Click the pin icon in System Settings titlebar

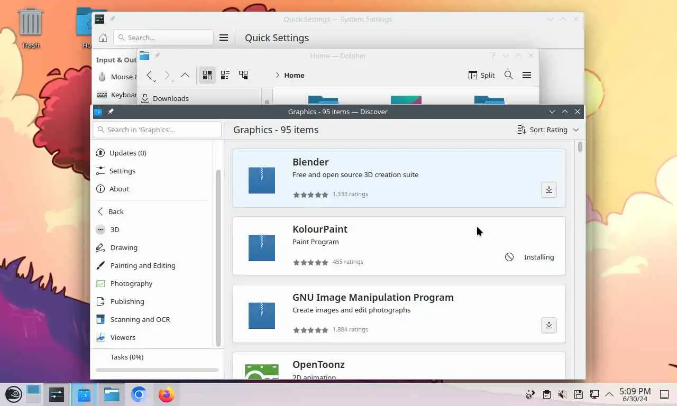[113, 19]
